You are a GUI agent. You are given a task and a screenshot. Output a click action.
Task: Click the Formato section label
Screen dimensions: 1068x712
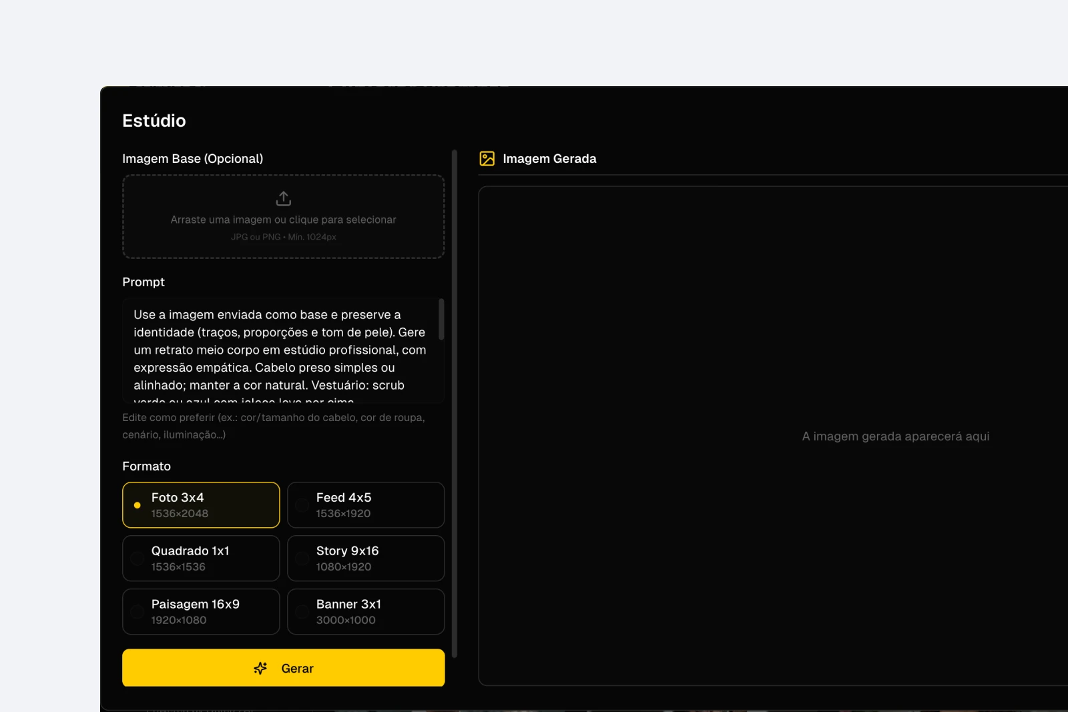tap(146, 466)
